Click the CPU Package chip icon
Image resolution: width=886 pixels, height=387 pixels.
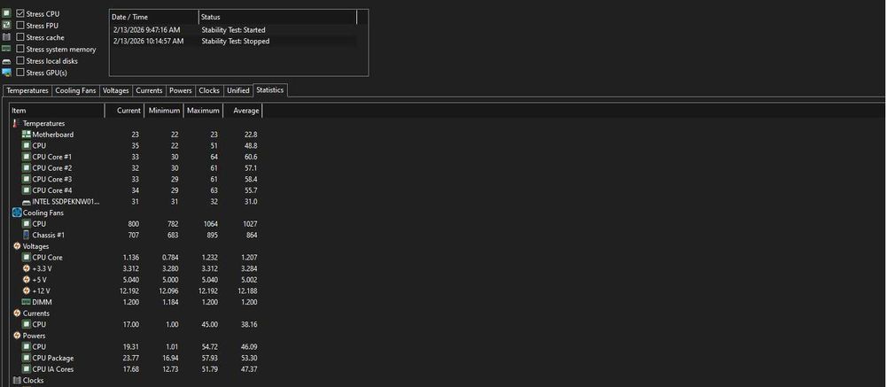click(26, 358)
